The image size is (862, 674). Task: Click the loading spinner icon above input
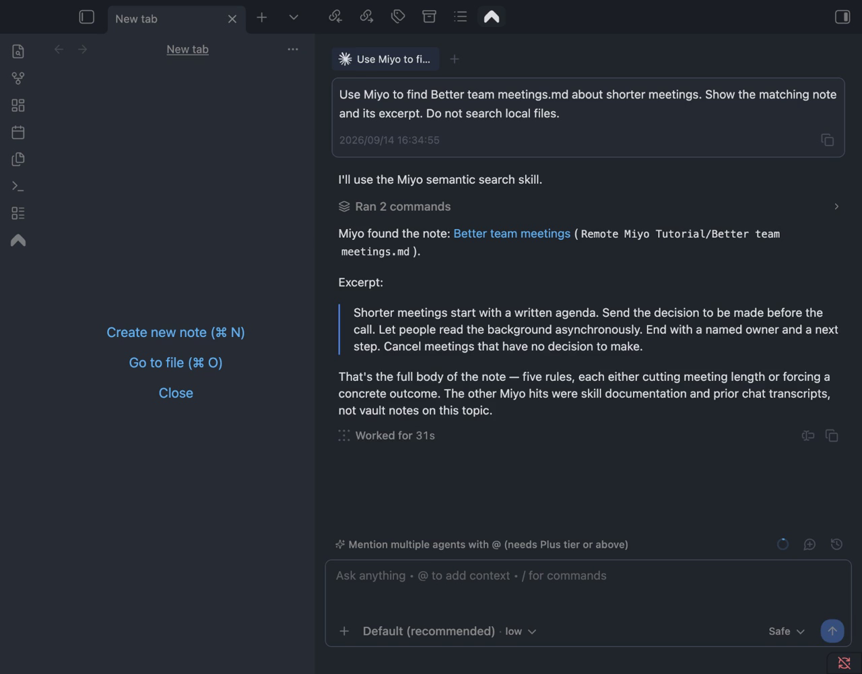click(x=783, y=544)
